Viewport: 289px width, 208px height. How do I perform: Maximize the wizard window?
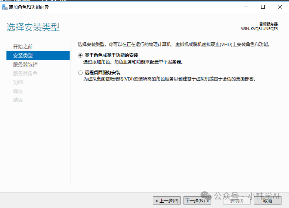[x=263, y=7]
